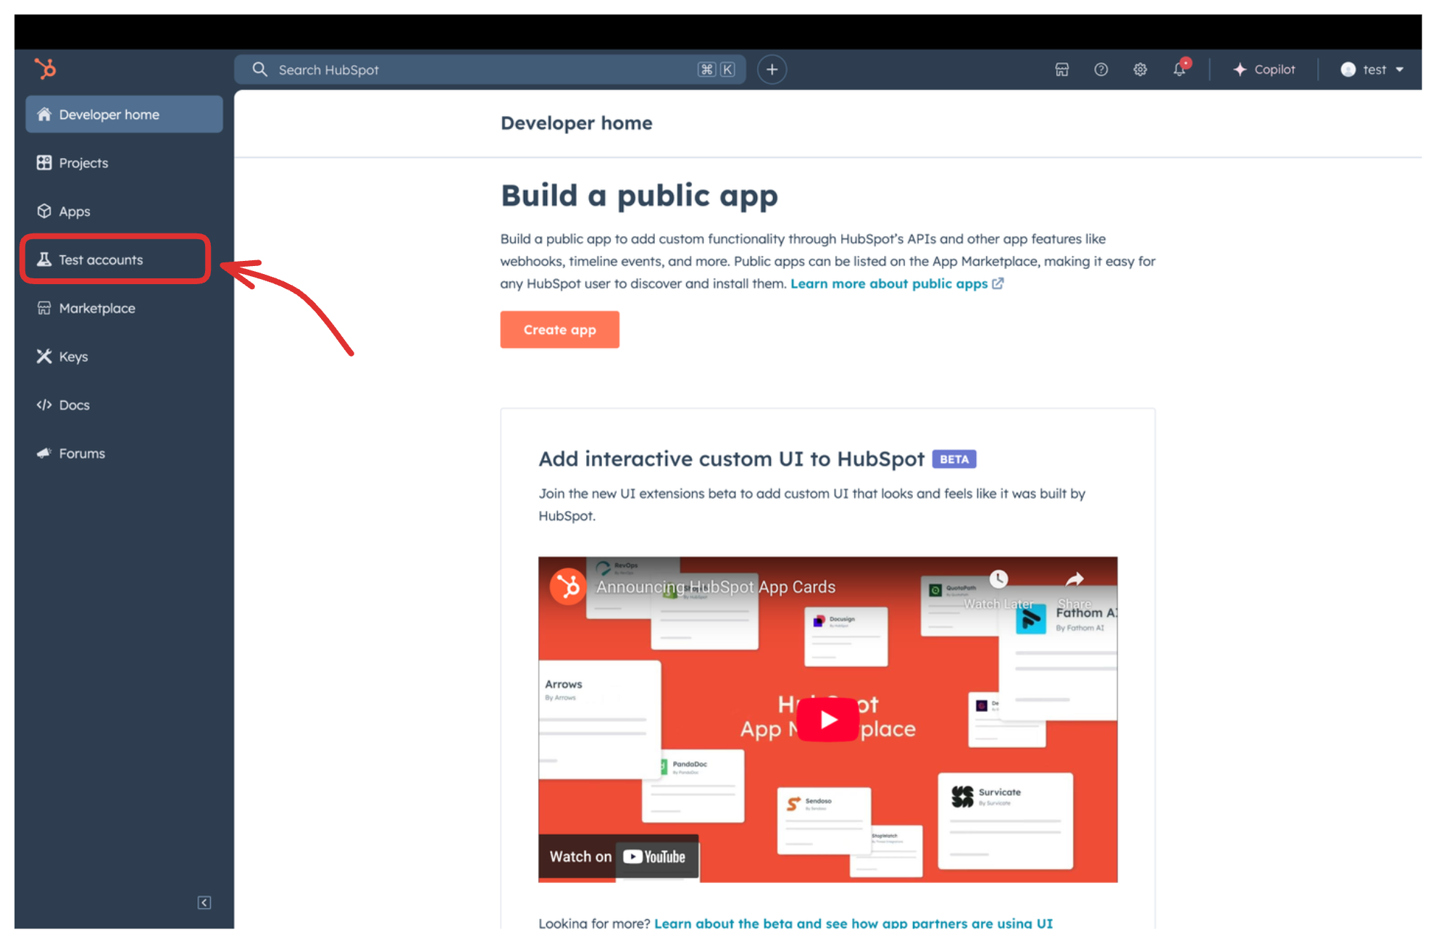Click the video Share arrow icon
The height and width of the screenshot is (943, 1436).
click(1074, 580)
